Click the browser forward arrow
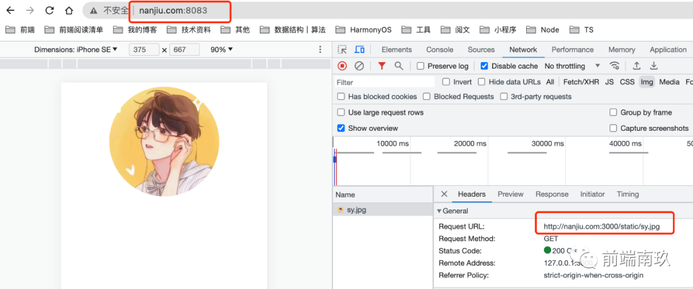693x289 pixels. 30,10
